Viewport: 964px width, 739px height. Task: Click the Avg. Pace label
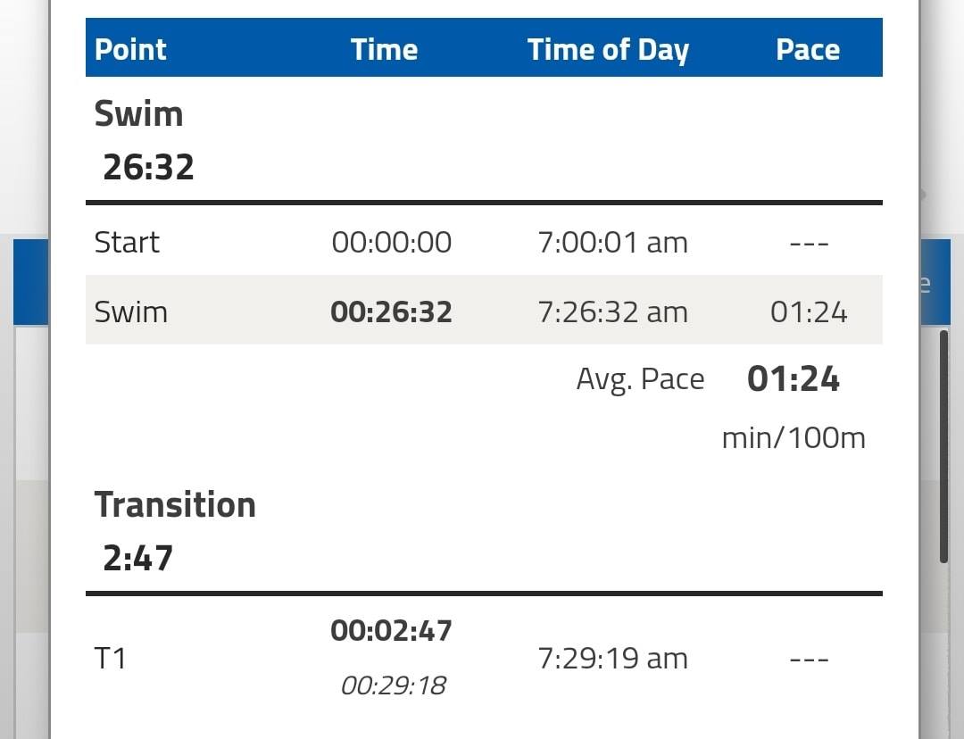click(640, 379)
